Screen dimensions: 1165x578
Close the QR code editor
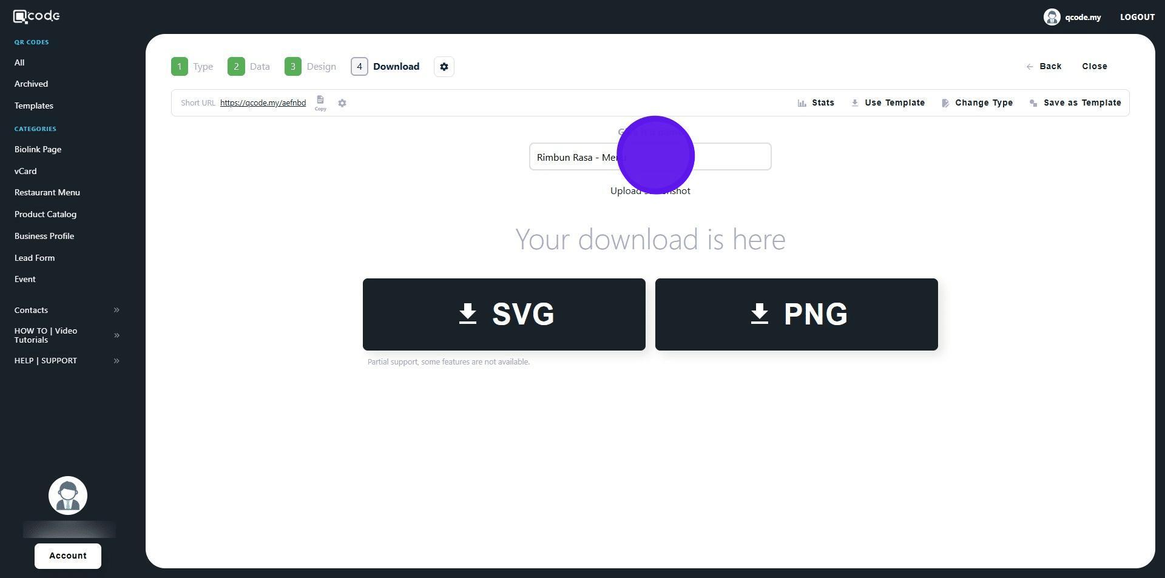pyautogui.click(x=1095, y=67)
